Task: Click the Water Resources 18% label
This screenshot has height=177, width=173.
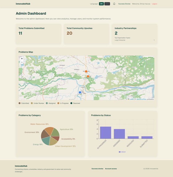Action: click(x=39, y=124)
